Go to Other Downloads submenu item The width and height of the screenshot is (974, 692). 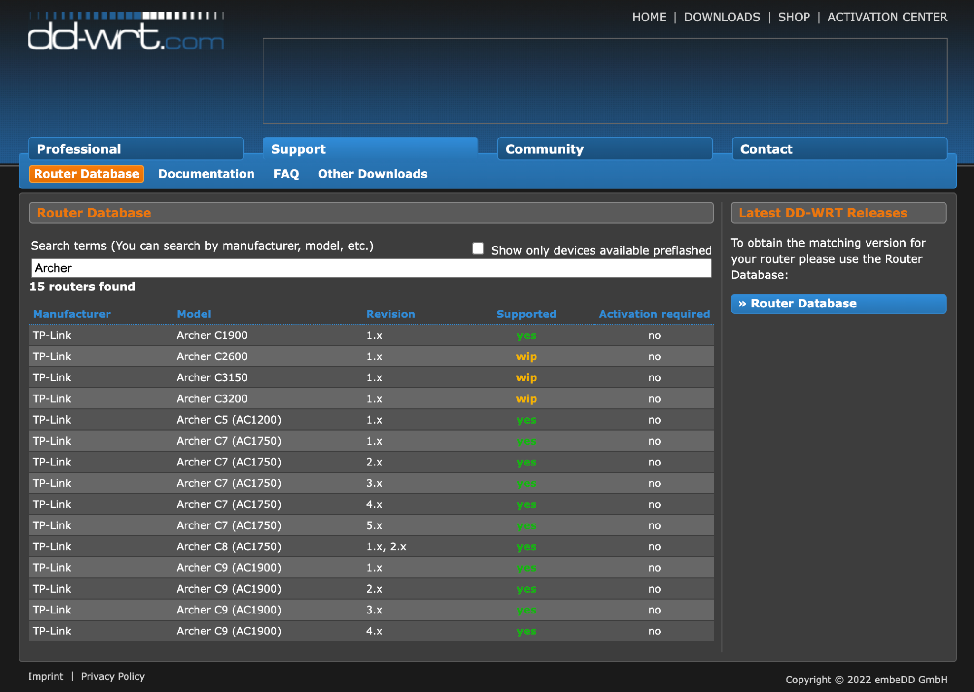[372, 174]
